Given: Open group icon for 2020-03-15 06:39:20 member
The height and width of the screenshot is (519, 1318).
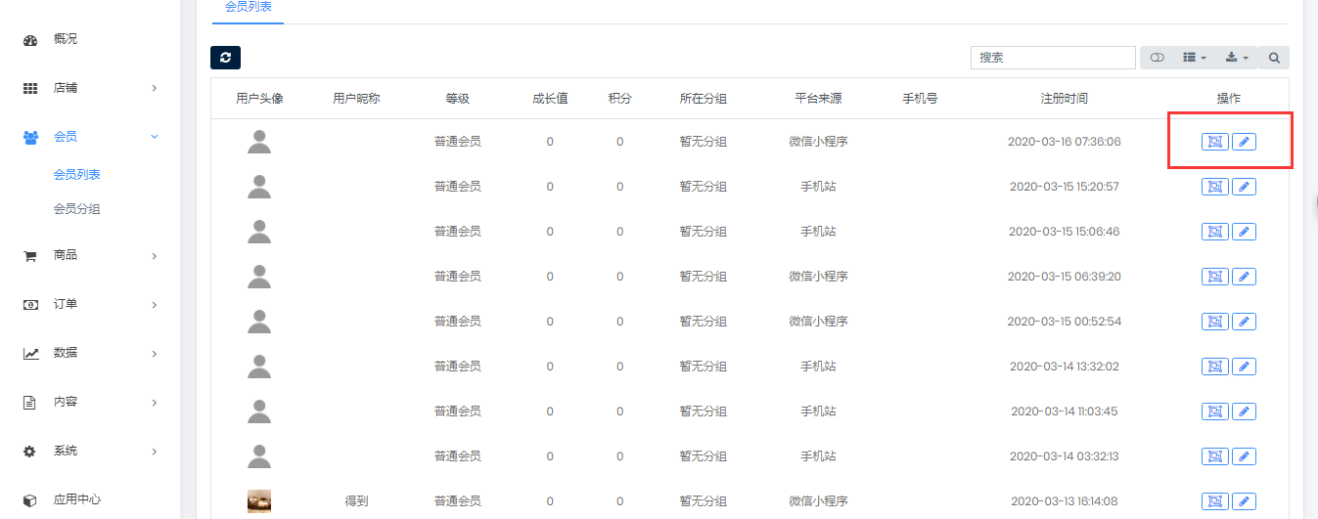Looking at the screenshot, I should click(x=1214, y=277).
